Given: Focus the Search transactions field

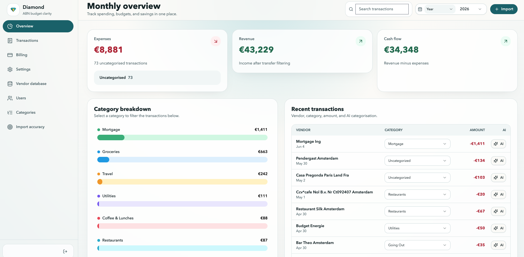Looking at the screenshot, I should click(x=382, y=9).
